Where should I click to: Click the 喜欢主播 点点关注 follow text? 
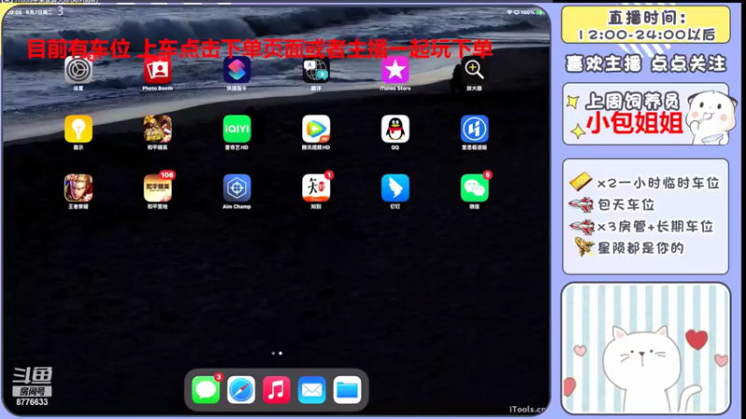pyautogui.click(x=645, y=63)
